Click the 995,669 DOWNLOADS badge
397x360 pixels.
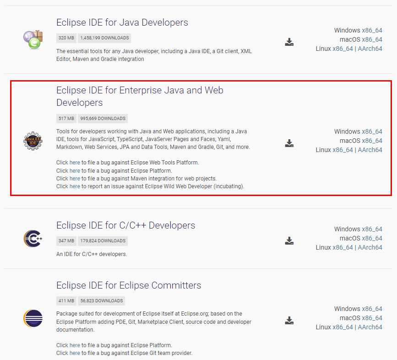103,119
